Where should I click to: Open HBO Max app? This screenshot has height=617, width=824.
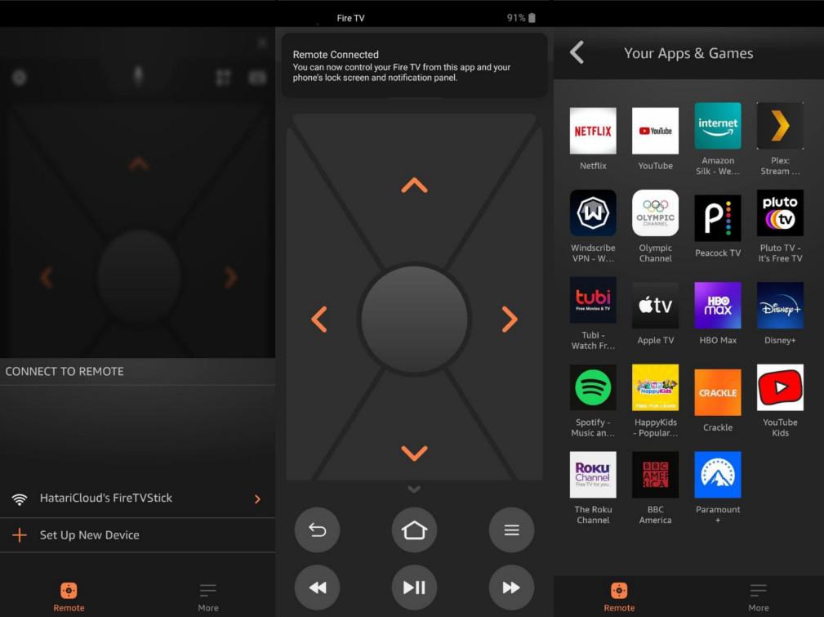click(718, 306)
